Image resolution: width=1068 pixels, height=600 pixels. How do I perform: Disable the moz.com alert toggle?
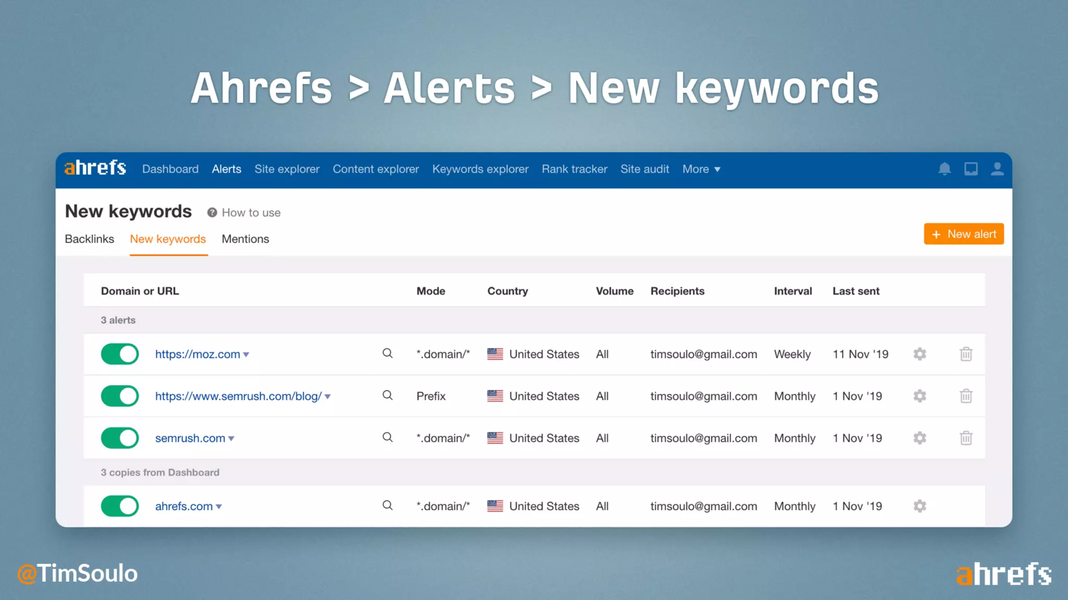(x=120, y=354)
